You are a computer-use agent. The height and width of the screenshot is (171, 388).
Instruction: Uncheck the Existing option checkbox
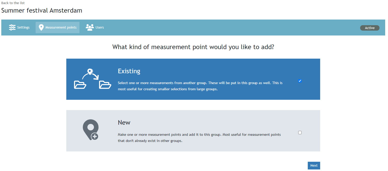300,81
